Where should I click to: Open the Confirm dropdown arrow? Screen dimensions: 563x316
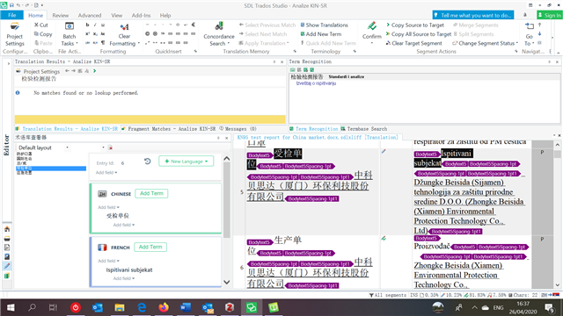click(x=371, y=43)
